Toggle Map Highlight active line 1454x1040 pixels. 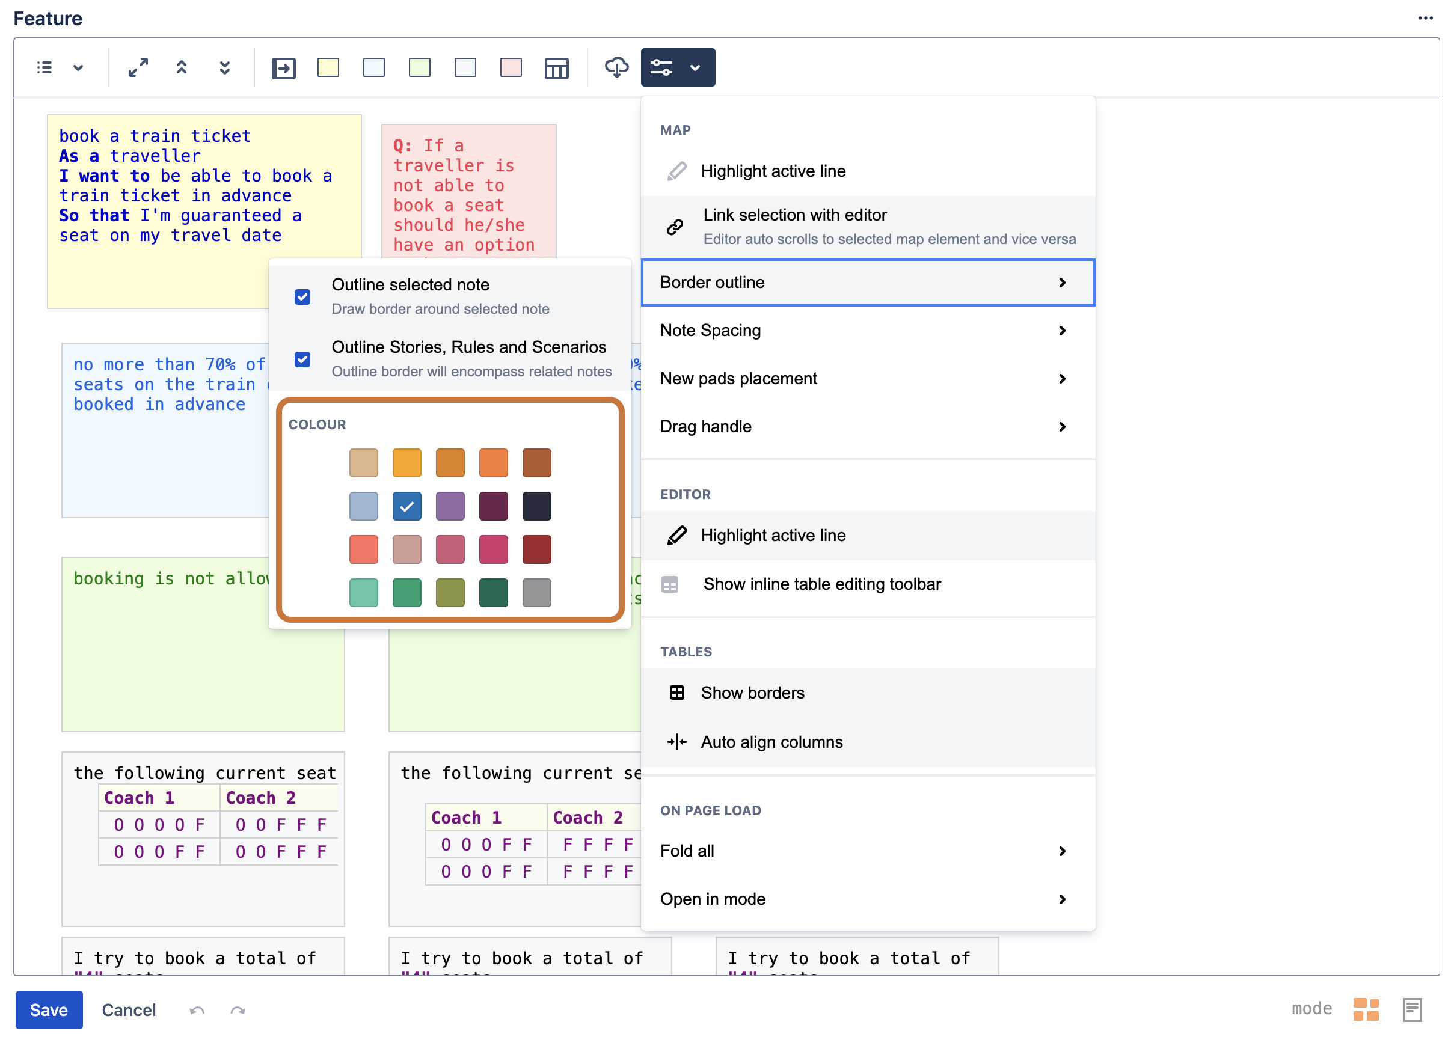pyautogui.click(x=868, y=171)
